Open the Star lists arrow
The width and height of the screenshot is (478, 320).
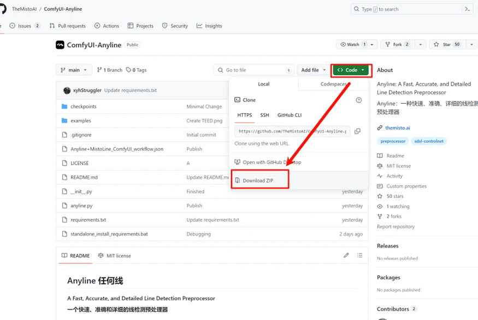click(471, 44)
